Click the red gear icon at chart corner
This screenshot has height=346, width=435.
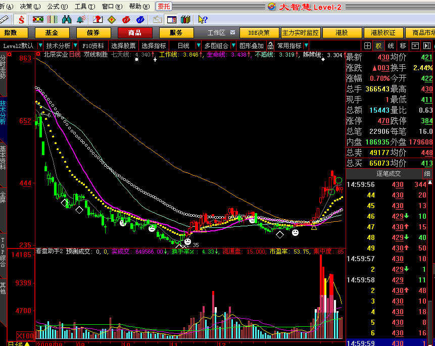click(10, 55)
